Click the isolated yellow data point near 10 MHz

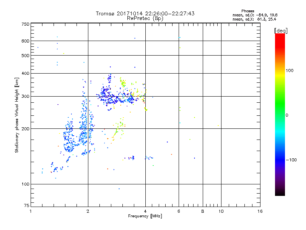coord(218,126)
